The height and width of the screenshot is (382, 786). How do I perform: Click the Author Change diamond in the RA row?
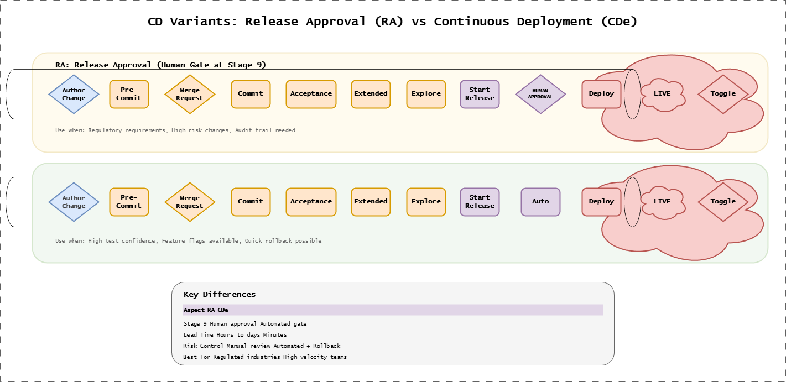tap(74, 94)
